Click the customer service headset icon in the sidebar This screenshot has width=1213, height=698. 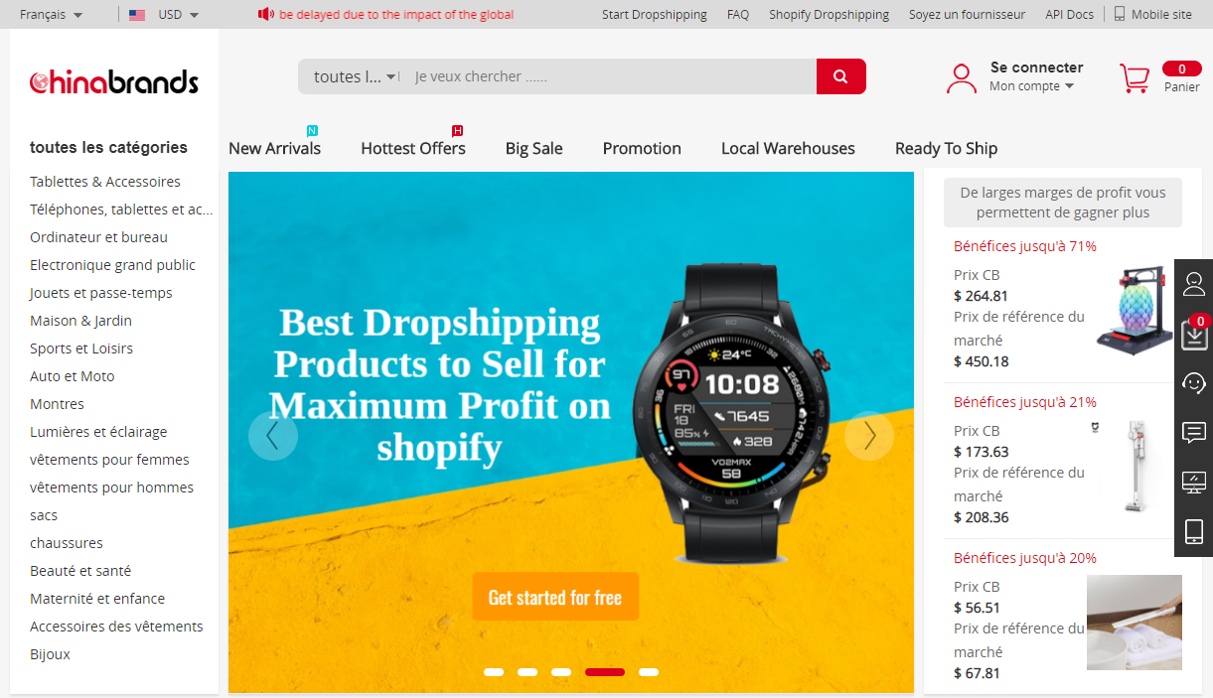pos(1193,383)
